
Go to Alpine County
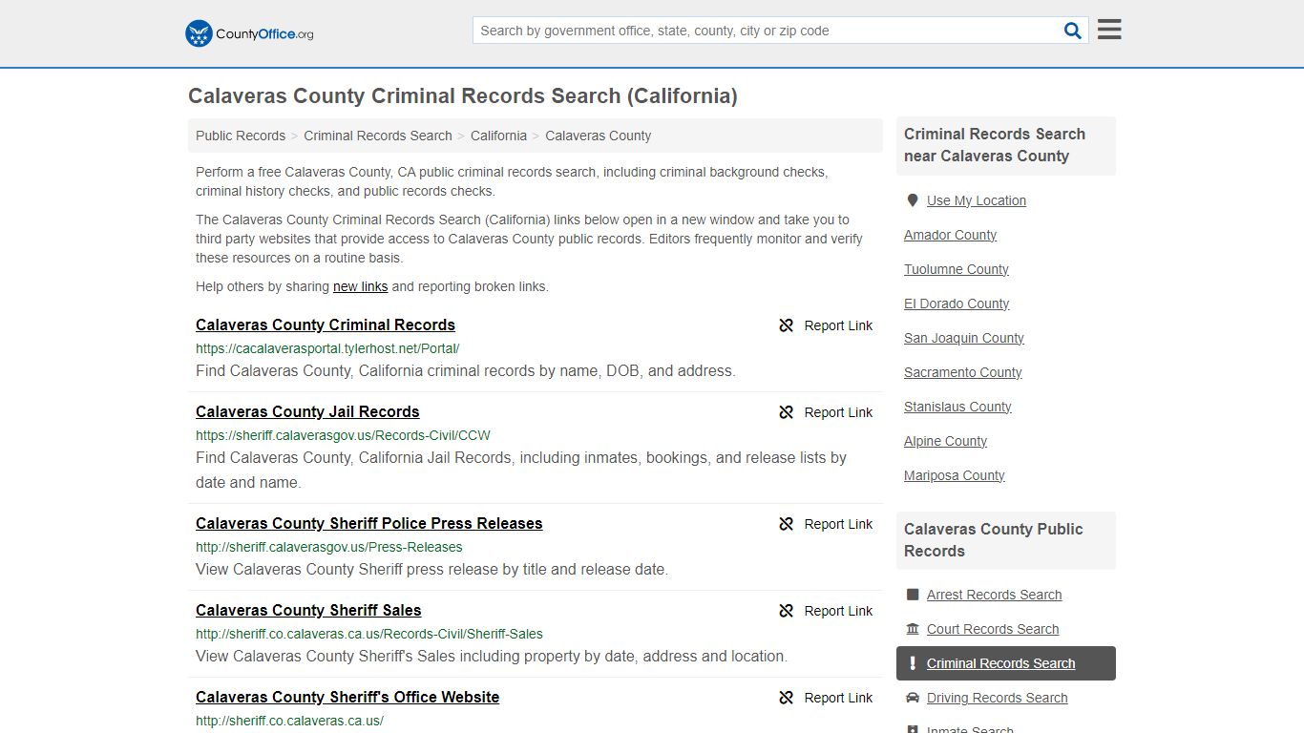945,441
